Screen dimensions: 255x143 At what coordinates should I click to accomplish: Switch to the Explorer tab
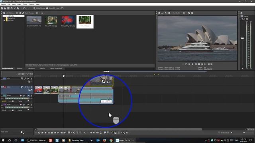[20, 69]
